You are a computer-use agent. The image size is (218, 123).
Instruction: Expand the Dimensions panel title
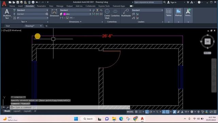coord(75,22)
